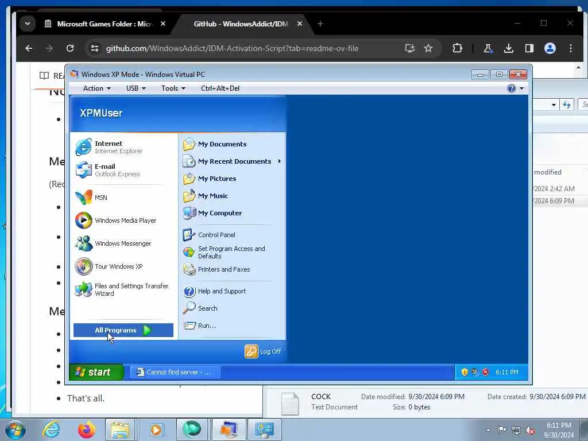Viewport: 588px width, 441px height.
Task: Open the Action menu in Virtual PC
Action: 96,88
